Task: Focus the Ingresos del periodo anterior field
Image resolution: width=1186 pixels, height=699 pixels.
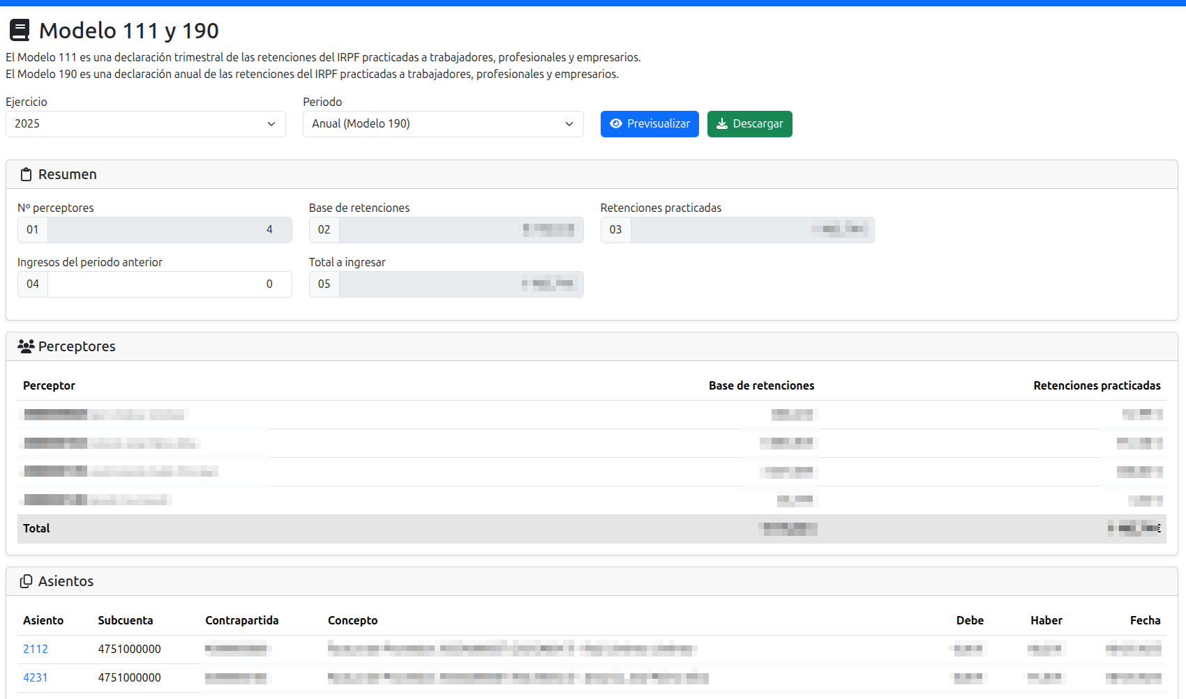Action: [169, 284]
